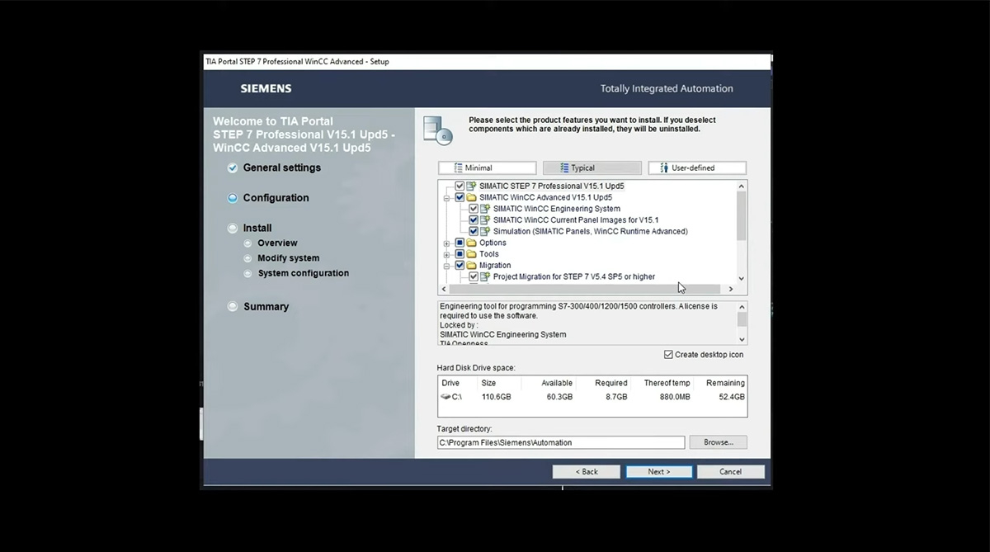Toggle the Options folder checkbox

point(460,243)
